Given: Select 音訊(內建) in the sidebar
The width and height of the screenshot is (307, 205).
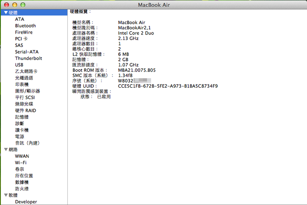Looking at the screenshot, I should (x=27, y=143).
